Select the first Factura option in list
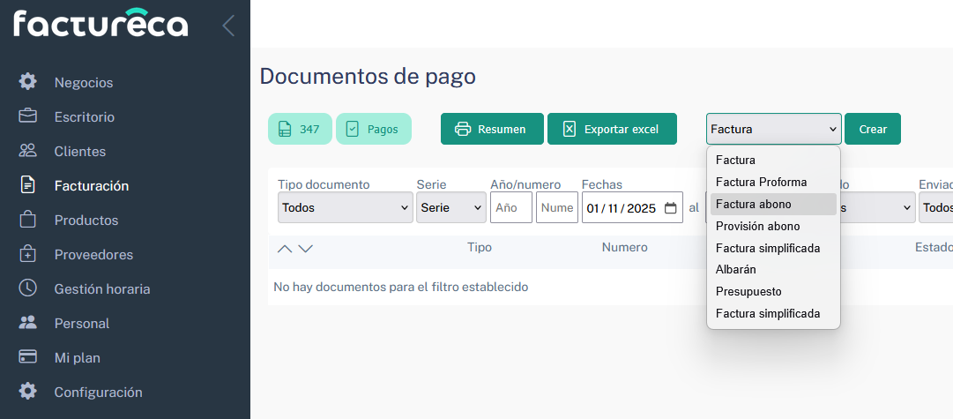 [x=773, y=160]
